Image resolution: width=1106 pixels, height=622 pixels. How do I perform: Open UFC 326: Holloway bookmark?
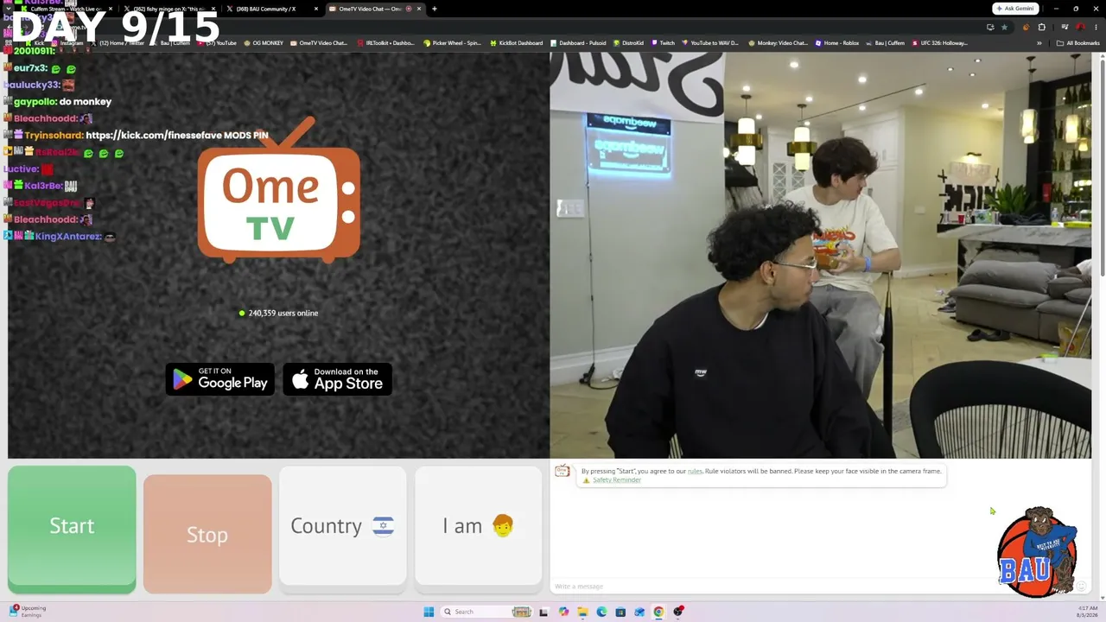click(x=940, y=43)
